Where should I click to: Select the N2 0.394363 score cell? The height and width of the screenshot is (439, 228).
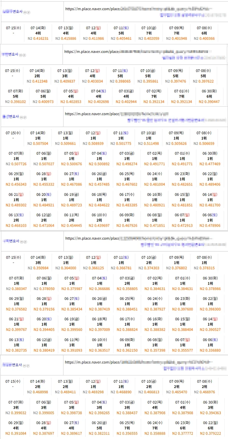210,412
